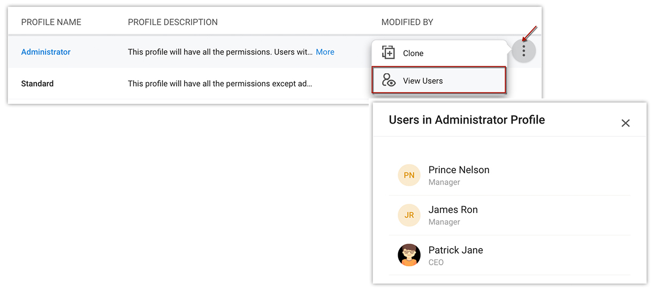655x292 pixels.
Task: Choose View Users menu entry
Action: [423, 81]
